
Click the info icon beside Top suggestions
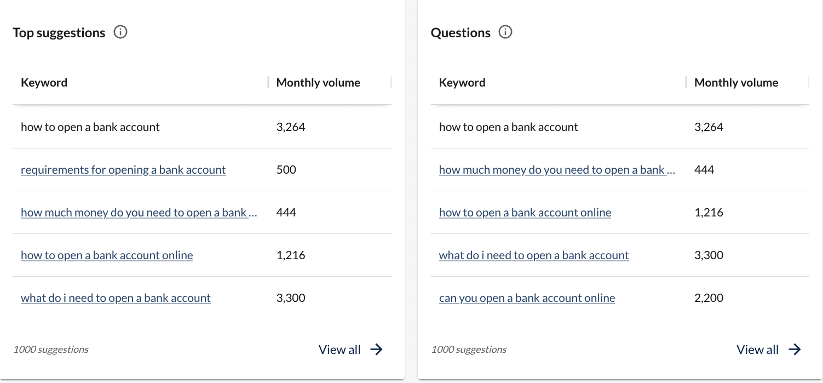click(x=120, y=32)
